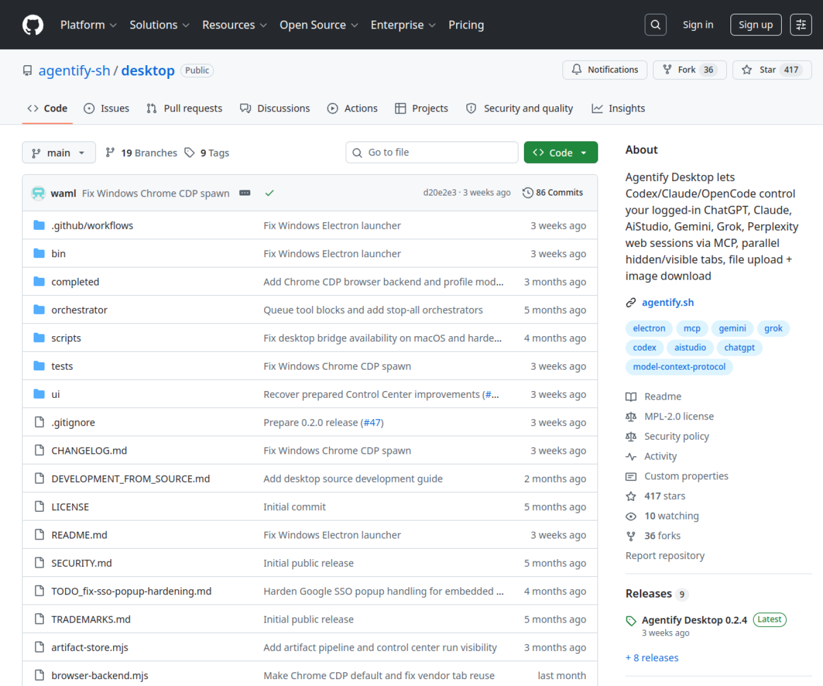Fork the repository via fork button
Viewport: 823px width, 686px height.
pyautogui.click(x=689, y=70)
